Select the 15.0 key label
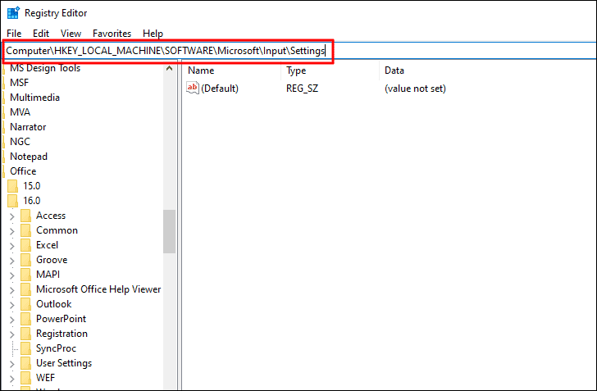The image size is (597, 391). coord(32,186)
